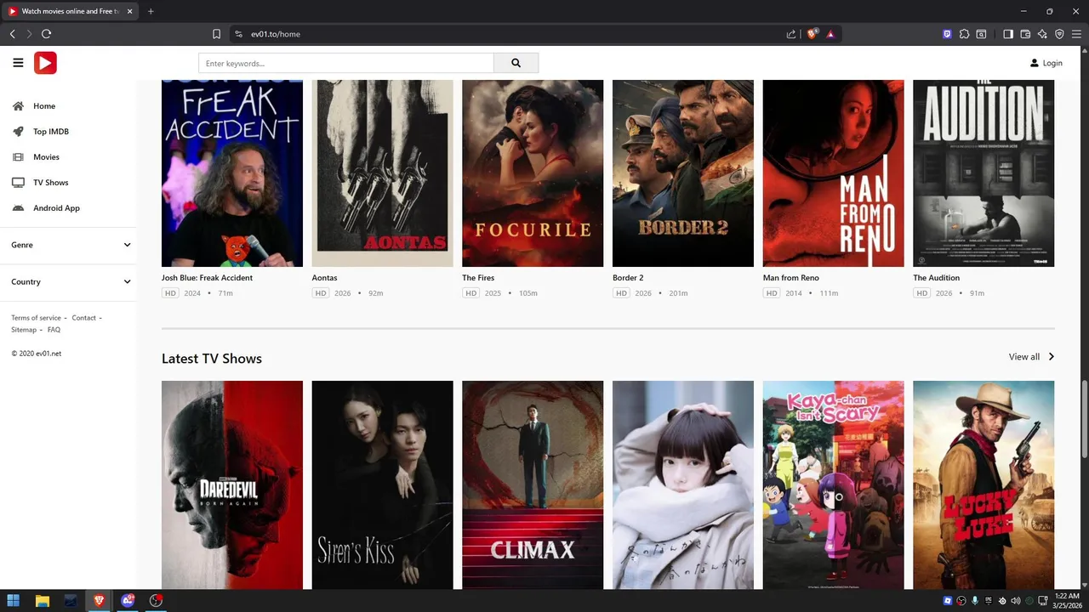
Task: Open the Lucky Luke show poster
Action: tap(984, 485)
